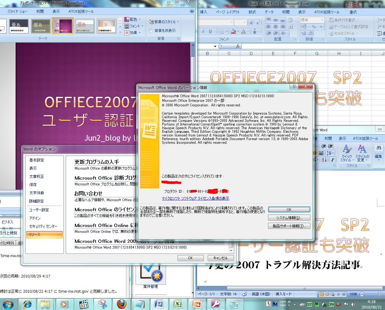Pick the dark blue PowerPoint theme thumbnail

(x=19, y=26)
